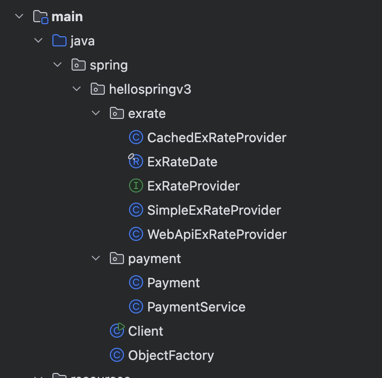The height and width of the screenshot is (378, 382).
Task: Click the record icon beside ExRateDate
Action: (136, 162)
